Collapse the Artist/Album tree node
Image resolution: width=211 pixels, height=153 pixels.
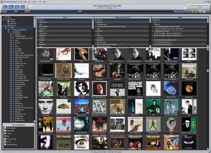click(x=8, y=32)
